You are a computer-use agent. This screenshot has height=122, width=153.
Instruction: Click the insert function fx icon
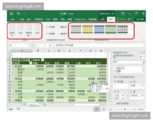tap(50, 45)
